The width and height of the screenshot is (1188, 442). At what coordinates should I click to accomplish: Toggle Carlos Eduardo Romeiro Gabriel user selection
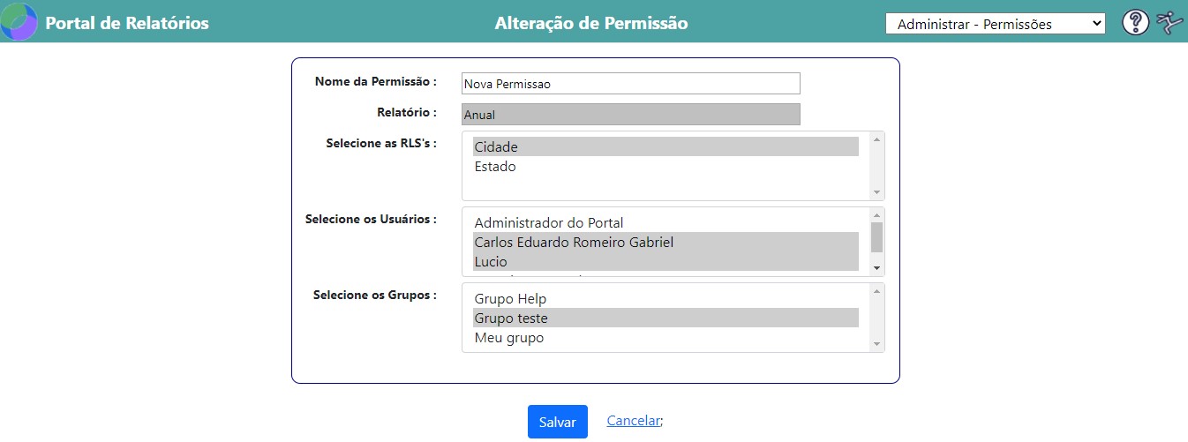(x=665, y=242)
